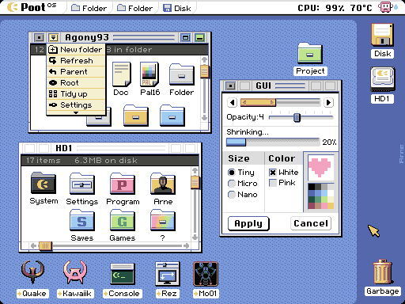Open the Quake game shortcut icon
The width and height of the screenshot is (405, 304).
coord(32,272)
